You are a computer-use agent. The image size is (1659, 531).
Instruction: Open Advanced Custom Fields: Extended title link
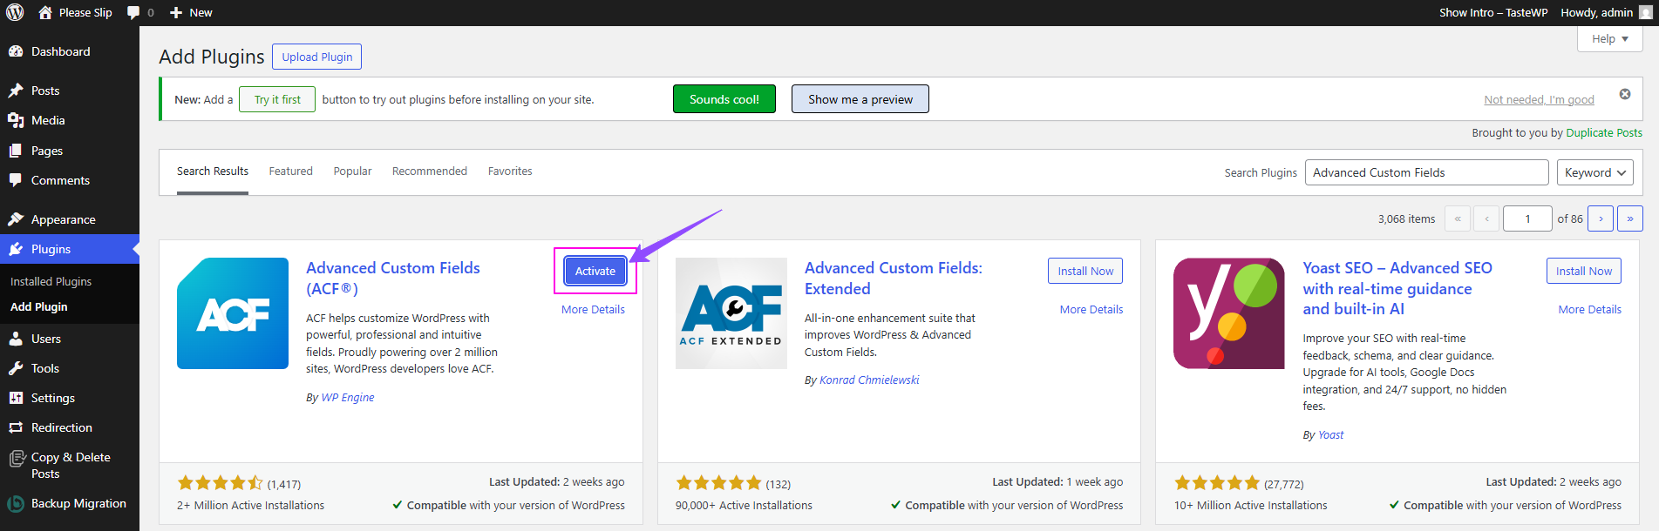[894, 279]
